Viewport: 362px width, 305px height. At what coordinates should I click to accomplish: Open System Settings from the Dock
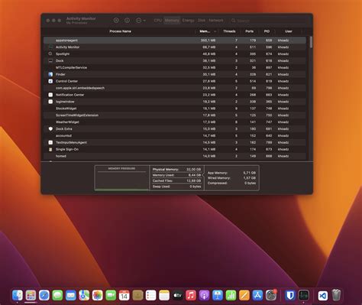tap(271, 295)
